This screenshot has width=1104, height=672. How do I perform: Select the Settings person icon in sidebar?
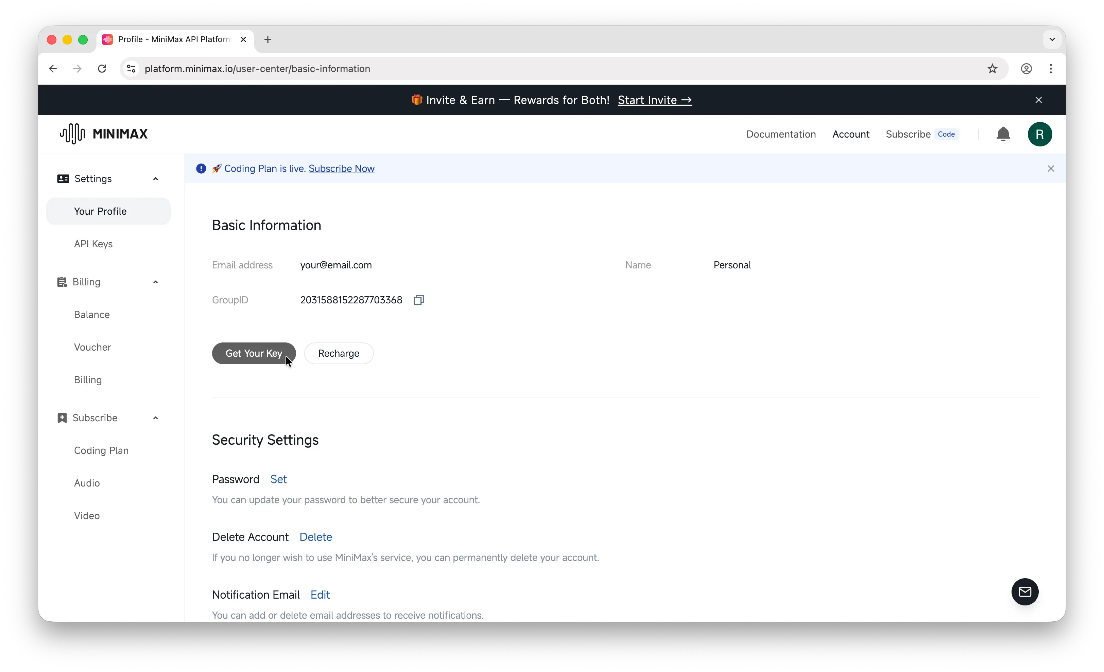(63, 178)
